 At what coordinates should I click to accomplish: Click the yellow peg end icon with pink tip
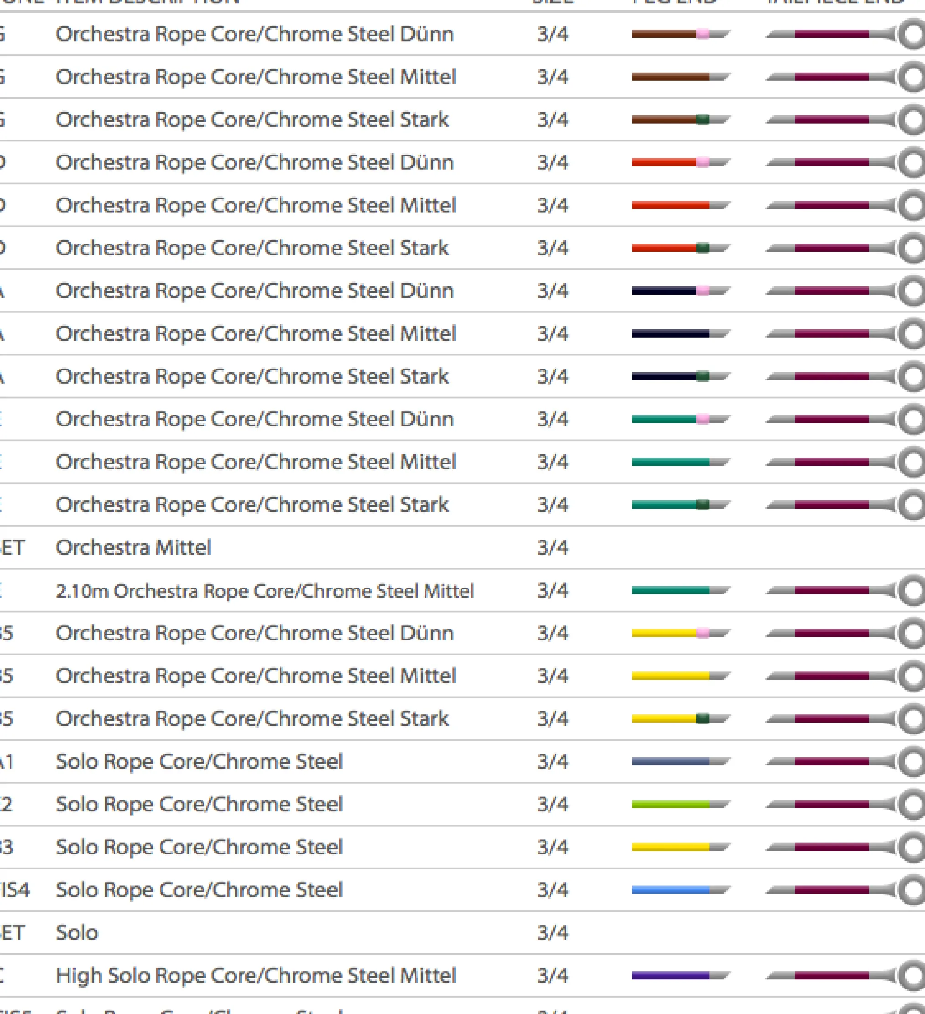(x=680, y=633)
